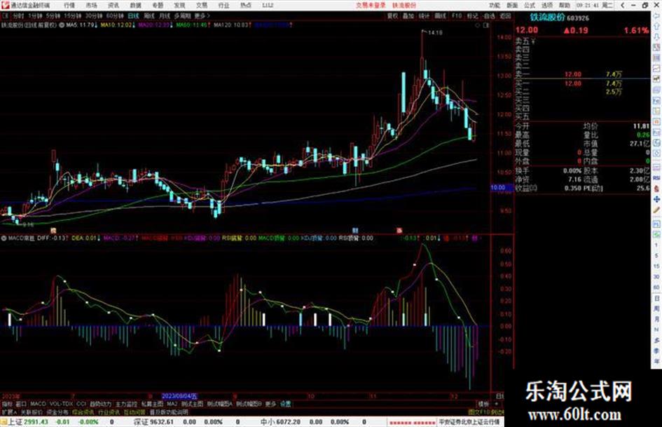Click the 功能 menu in title bar
The width and height of the screenshot is (662, 427).
[495, 5]
